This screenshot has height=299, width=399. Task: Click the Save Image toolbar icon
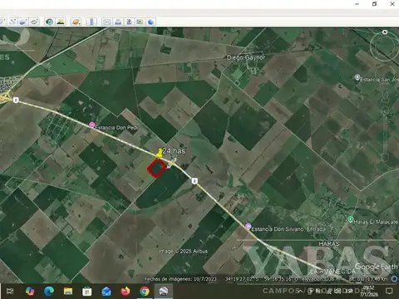pyautogui.click(x=129, y=22)
